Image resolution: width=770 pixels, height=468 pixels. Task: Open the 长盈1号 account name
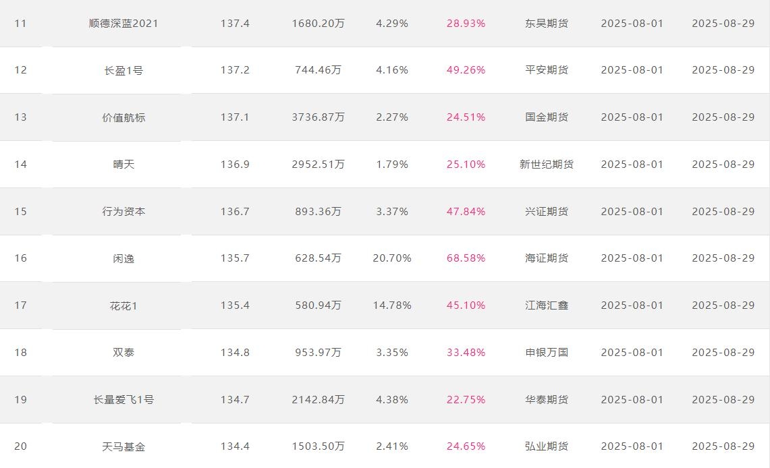(x=123, y=71)
